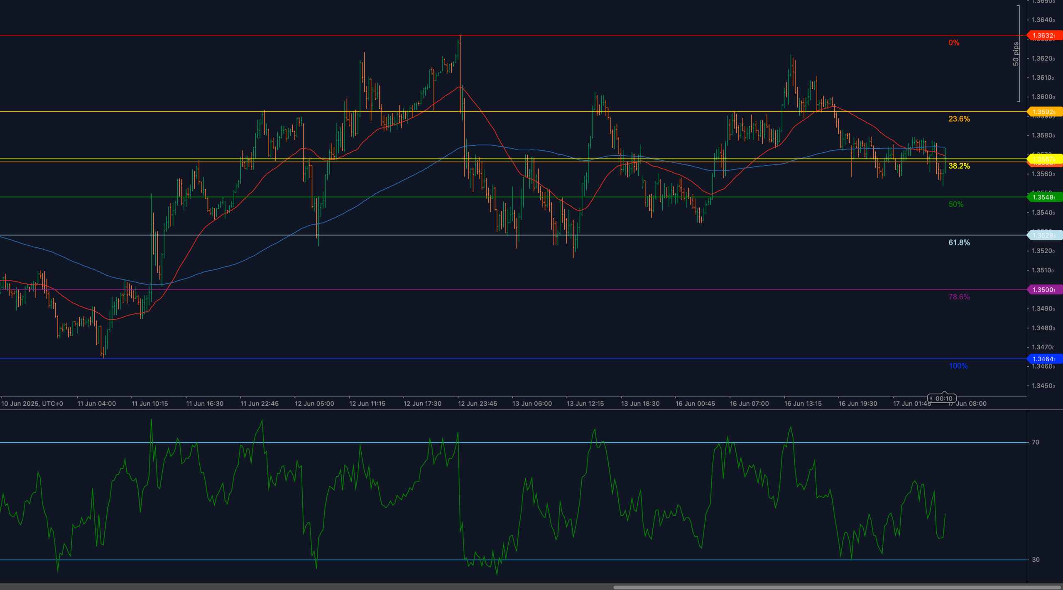
Task: Click the 1.3490 price axis label
Action: click(x=1043, y=309)
